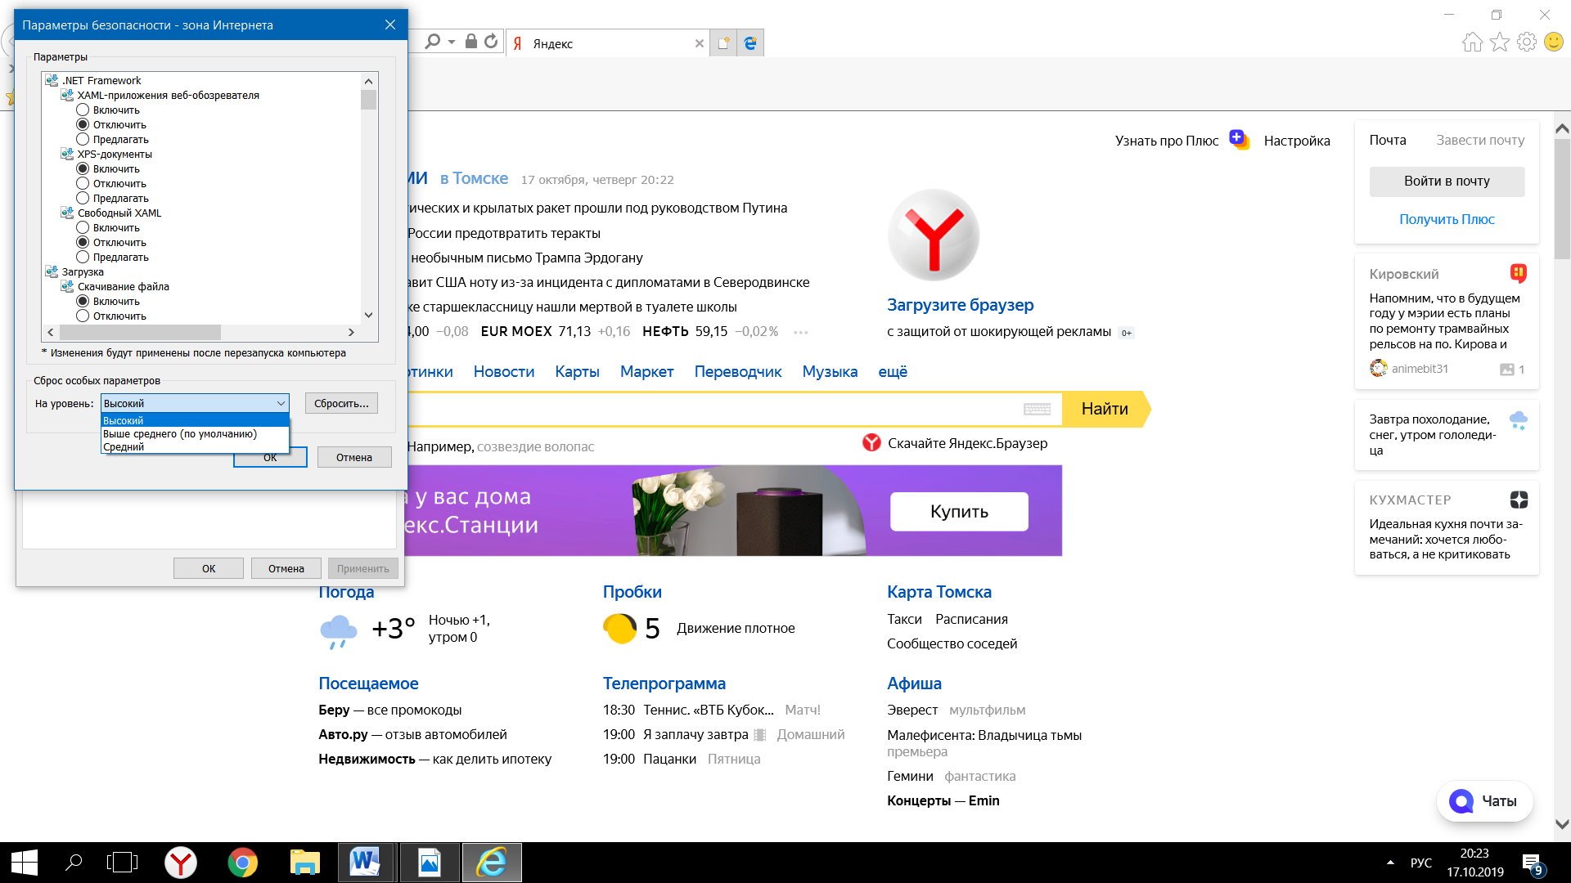Open notification center icon
The width and height of the screenshot is (1571, 883).
coord(1533,864)
